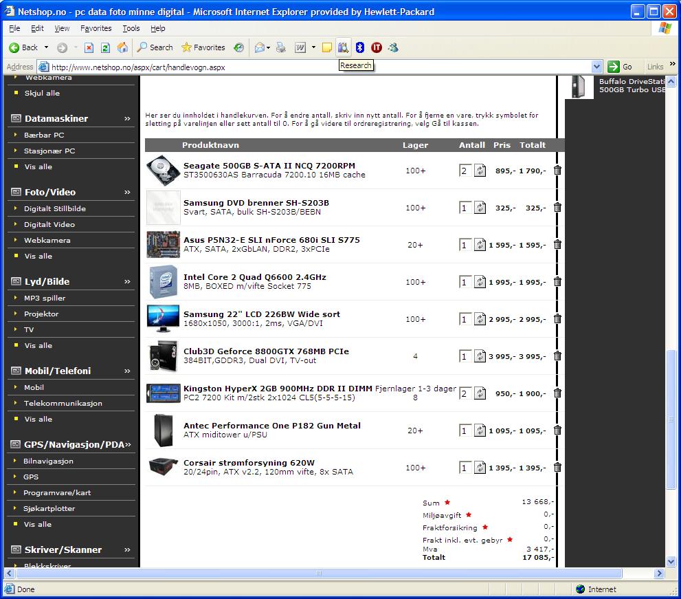Click the red circular toolbar icon
This screenshot has width=681, height=599.
point(377,47)
